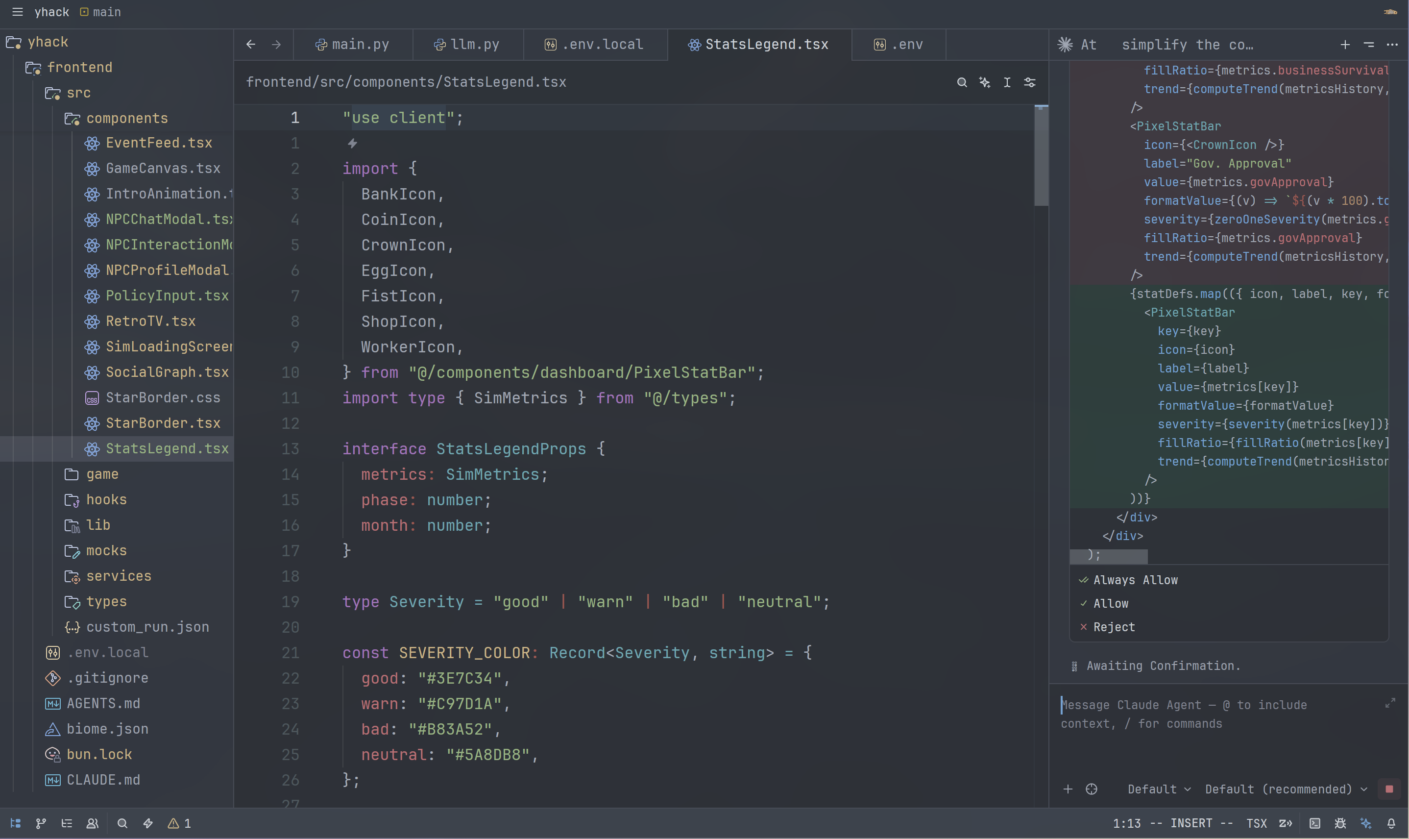Click buffer search icon in editor toolbar
Image resolution: width=1409 pixels, height=839 pixels.
[x=961, y=82]
